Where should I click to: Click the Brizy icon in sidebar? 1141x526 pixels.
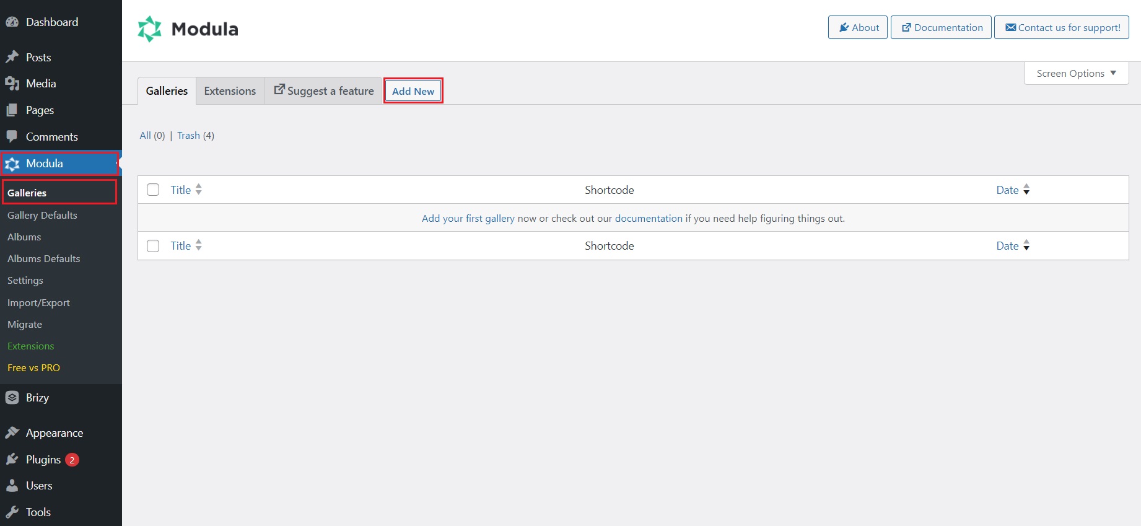pyautogui.click(x=12, y=398)
